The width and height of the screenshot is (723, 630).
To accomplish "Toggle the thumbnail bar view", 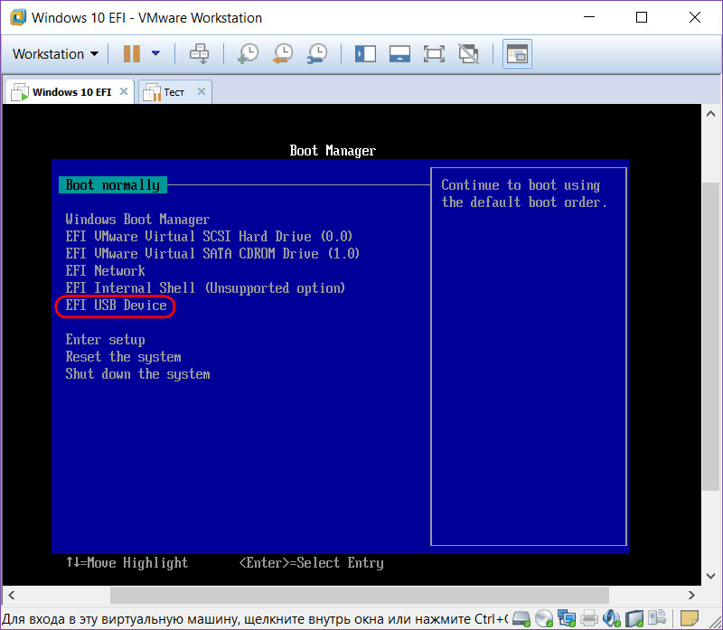I will click(x=399, y=54).
